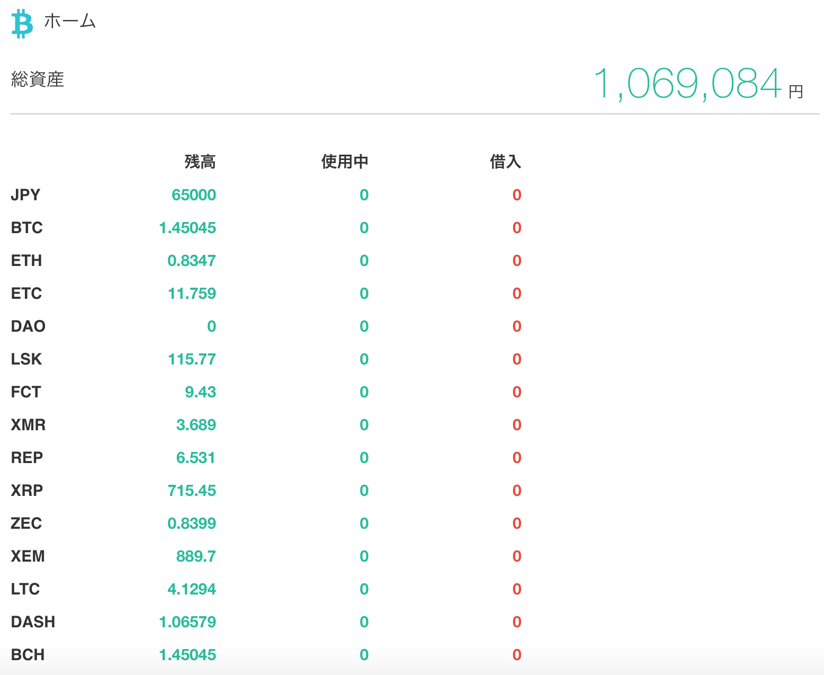Click ZEC balance 0.8399
The image size is (824, 675).
pos(192,523)
